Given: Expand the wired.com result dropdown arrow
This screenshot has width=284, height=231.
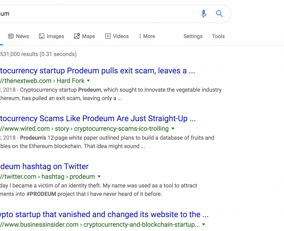Looking at the screenshot, I should coord(173,128).
